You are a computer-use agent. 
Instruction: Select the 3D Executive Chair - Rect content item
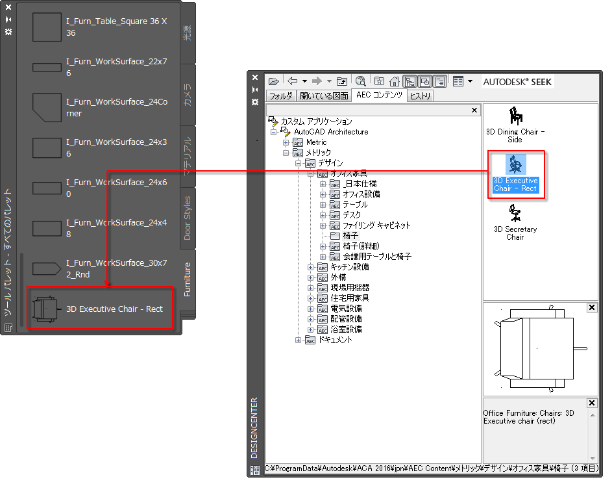click(515, 174)
